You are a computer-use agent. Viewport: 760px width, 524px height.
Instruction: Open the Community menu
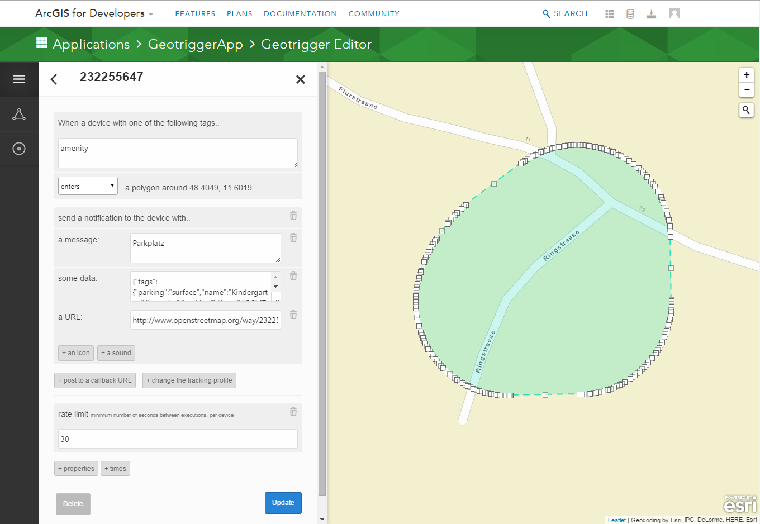coord(374,13)
